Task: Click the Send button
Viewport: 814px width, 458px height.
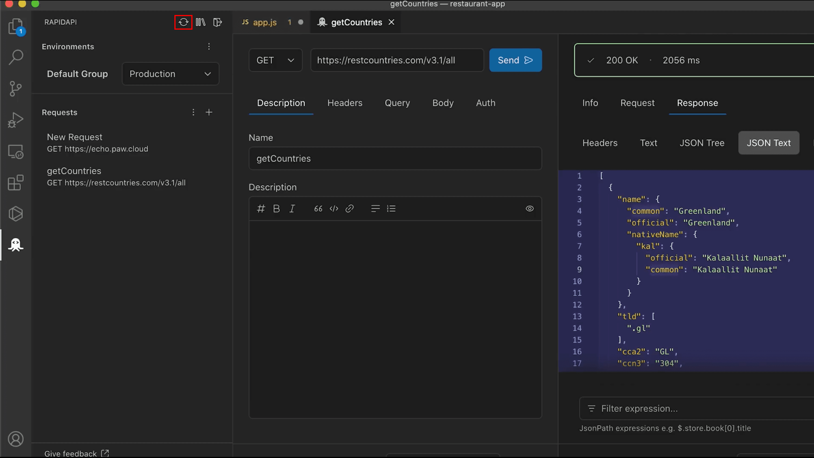Action: (515, 60)
